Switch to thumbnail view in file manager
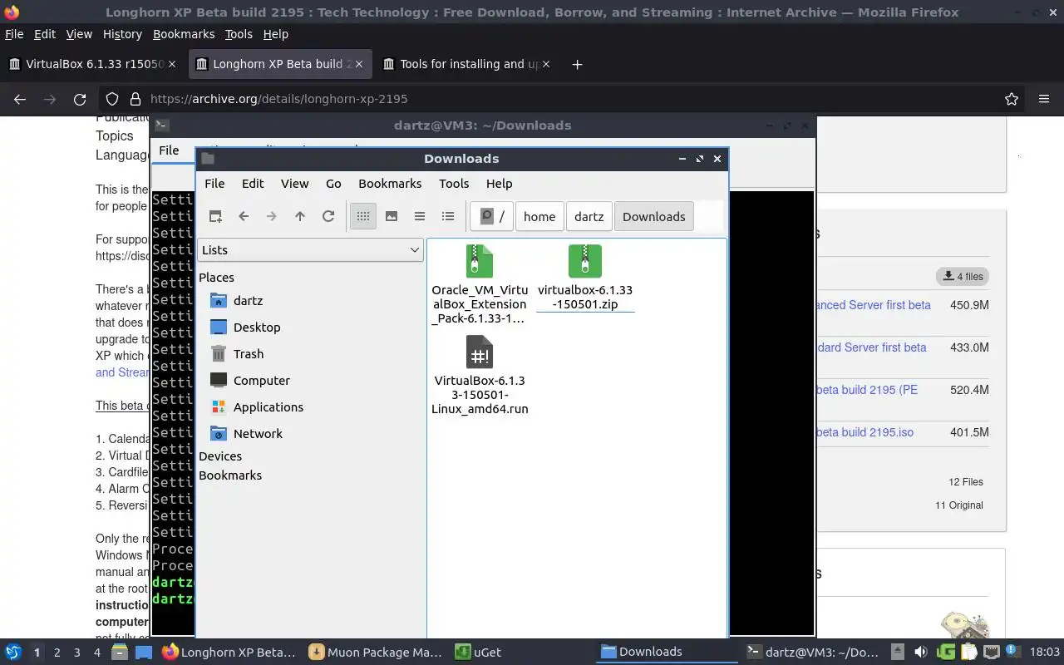The height and width of the screenshot is (665, 1064). [x=392, y=216]
